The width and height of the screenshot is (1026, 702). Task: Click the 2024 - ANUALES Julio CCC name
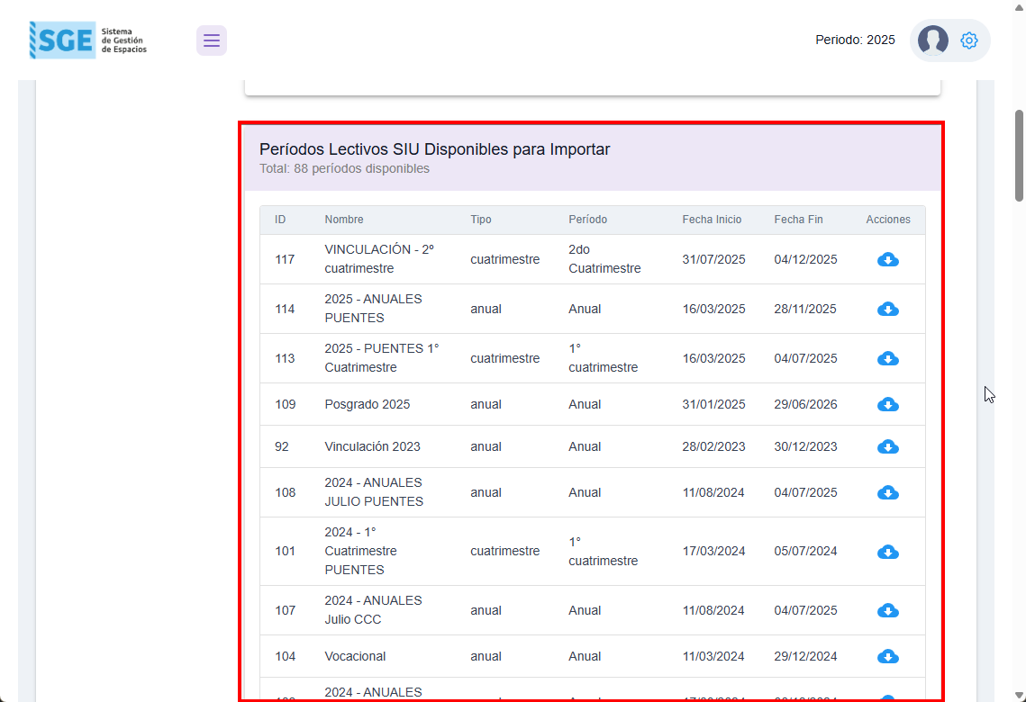(374, 610)
